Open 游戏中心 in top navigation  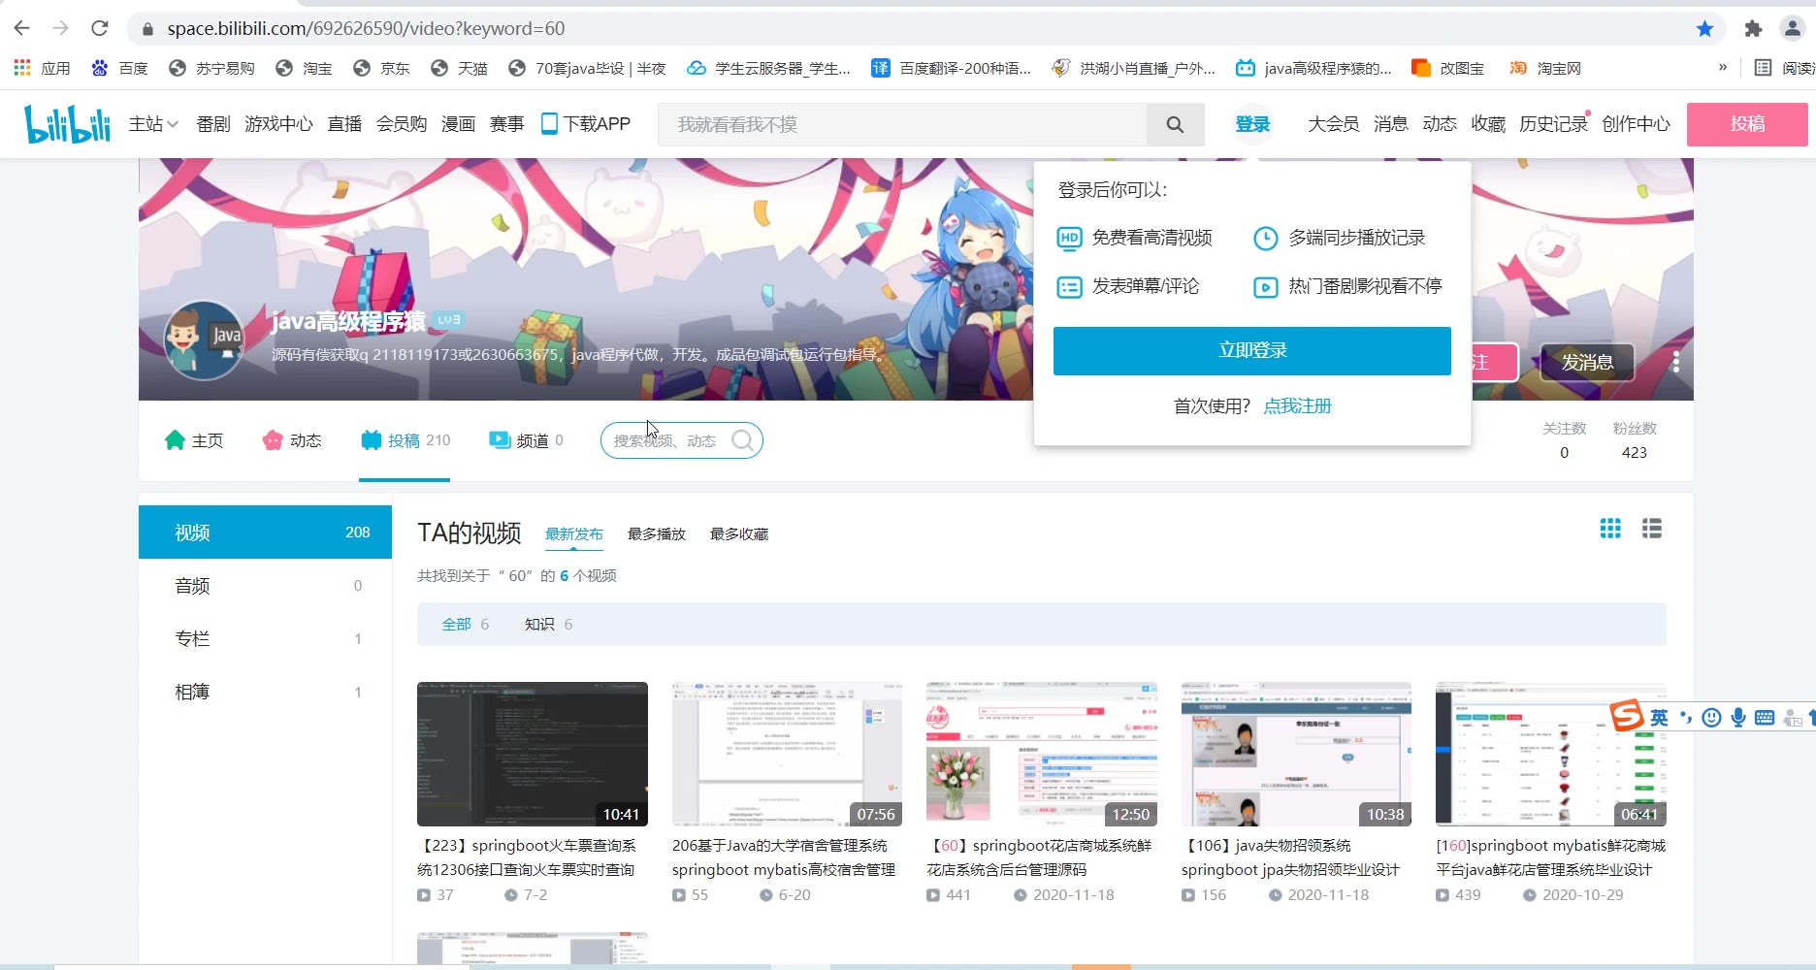278,124
